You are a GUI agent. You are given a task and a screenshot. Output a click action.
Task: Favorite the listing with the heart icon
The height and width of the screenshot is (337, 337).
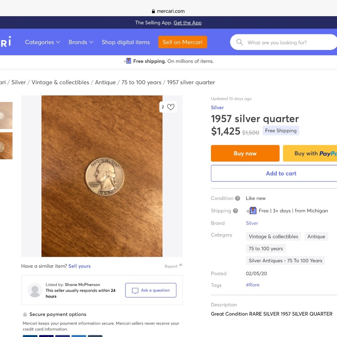click(x=170, y=107)
